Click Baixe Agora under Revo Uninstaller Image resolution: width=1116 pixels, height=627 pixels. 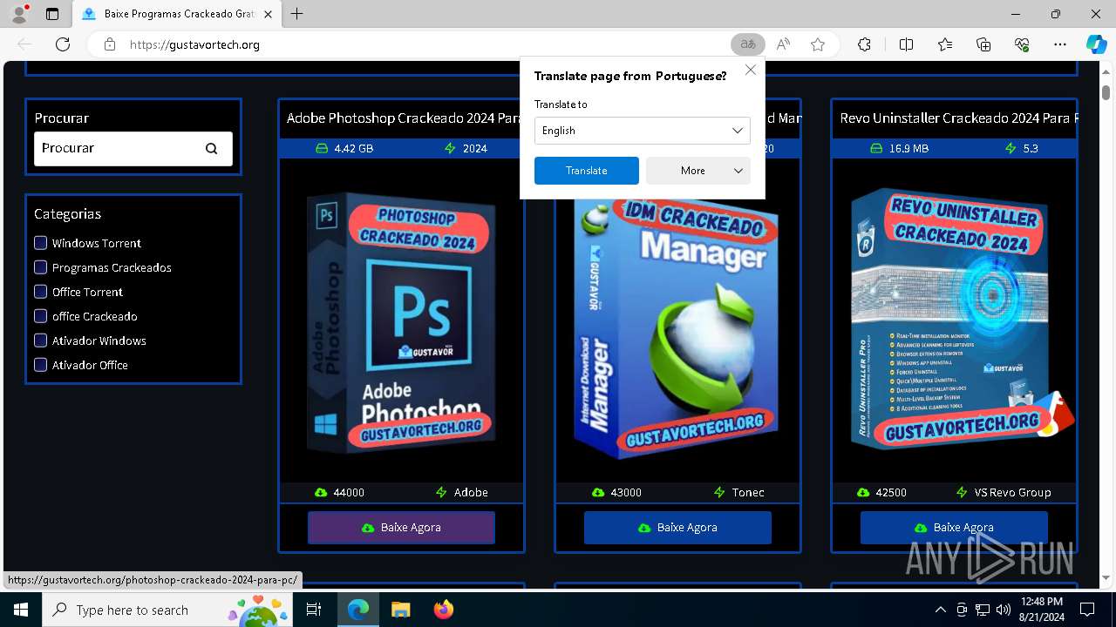pyautogui.click(x=954, y=528)
